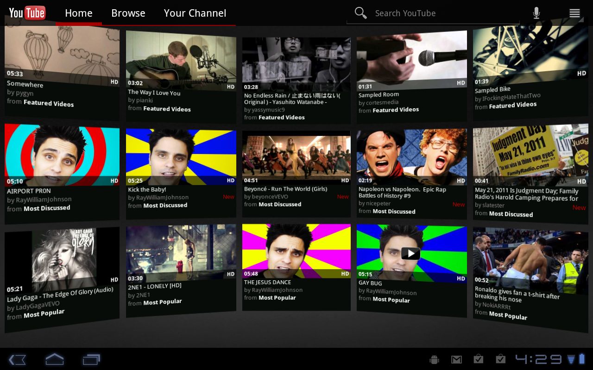Select uploader 'by 2NE1'
593x370 pixels.
(139, 295)
